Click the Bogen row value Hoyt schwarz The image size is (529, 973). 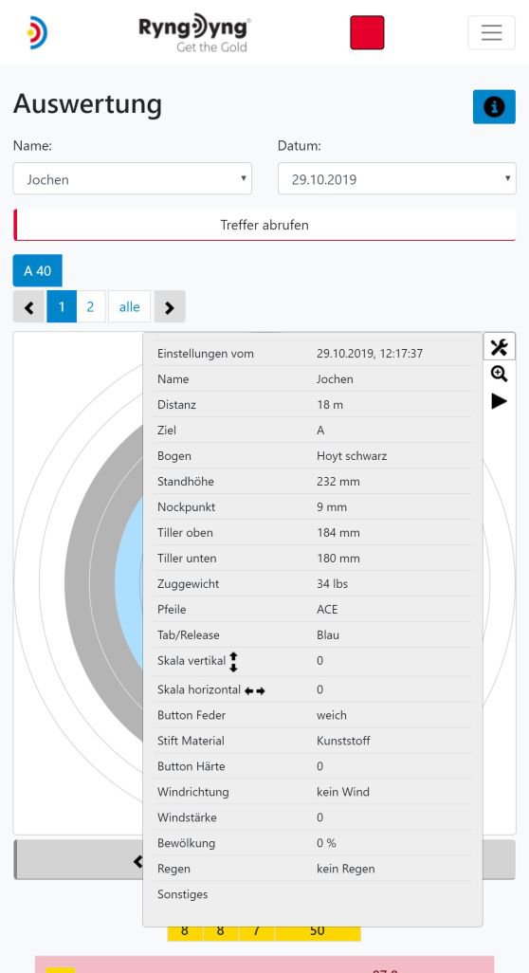(x=352, y=455)
